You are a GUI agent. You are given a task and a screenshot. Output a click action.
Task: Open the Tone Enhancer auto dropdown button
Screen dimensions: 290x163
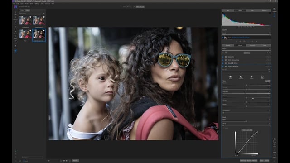(x=267, y=81)
